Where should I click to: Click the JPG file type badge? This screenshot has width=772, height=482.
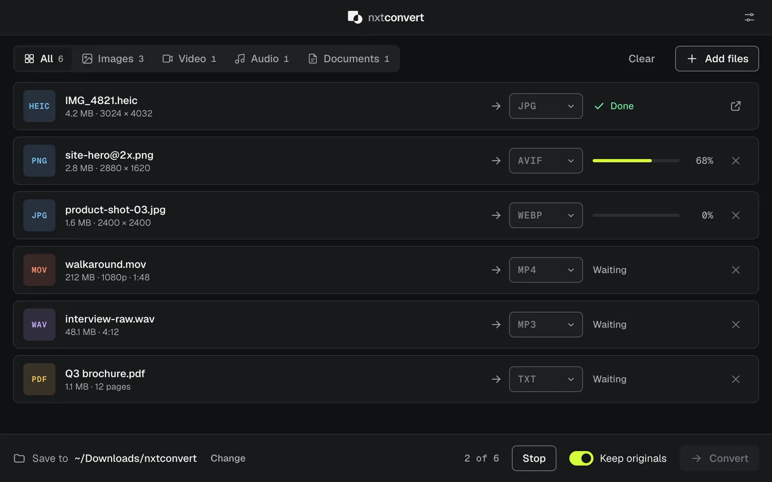[39, 215]
